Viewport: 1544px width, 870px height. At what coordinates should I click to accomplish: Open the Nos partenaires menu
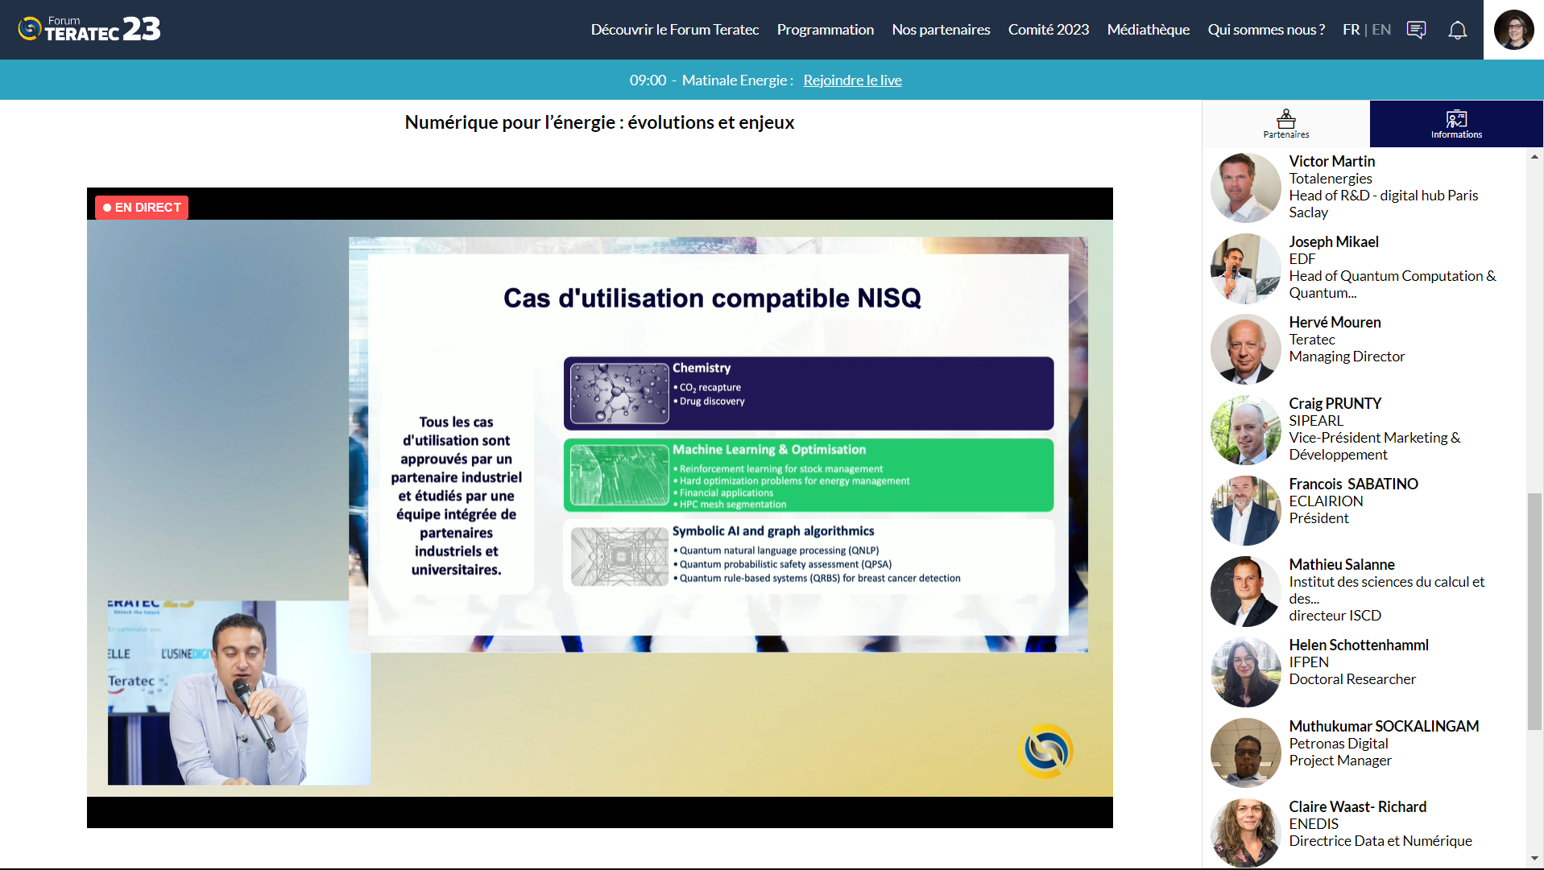[941, 30]
